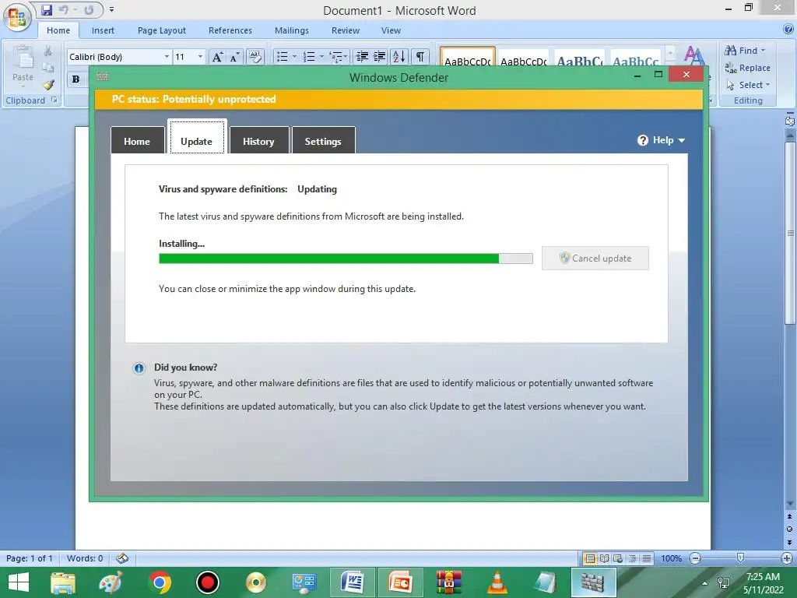Click the zoom slider handle
The height and width of the screenshot is (598, 797).
pos(741,558)
